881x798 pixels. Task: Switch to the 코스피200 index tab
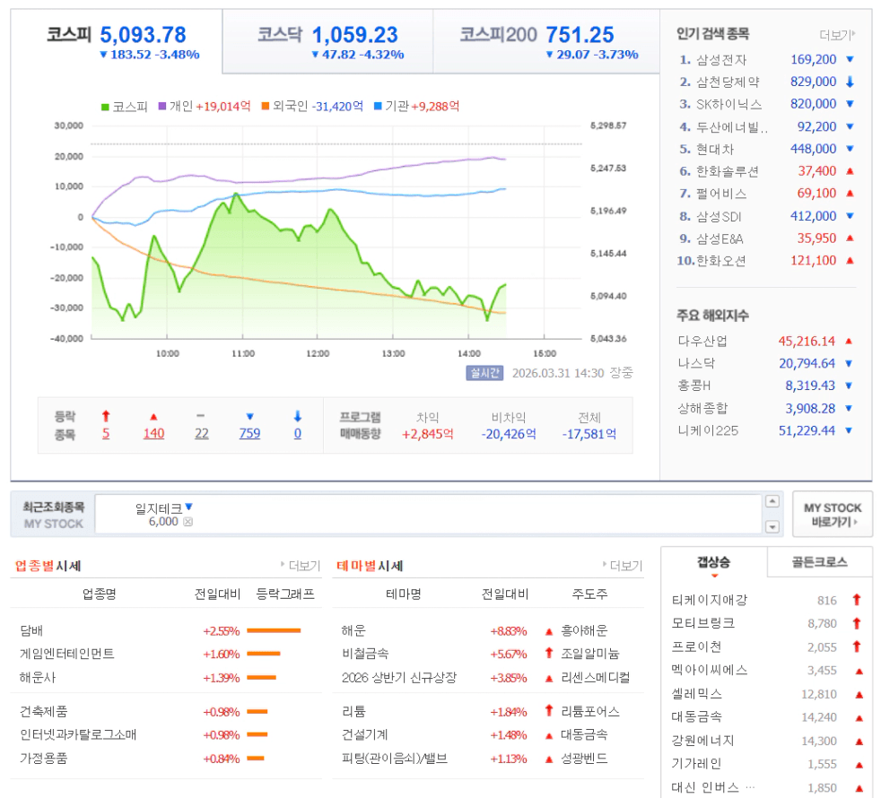(x=546, y=41)
